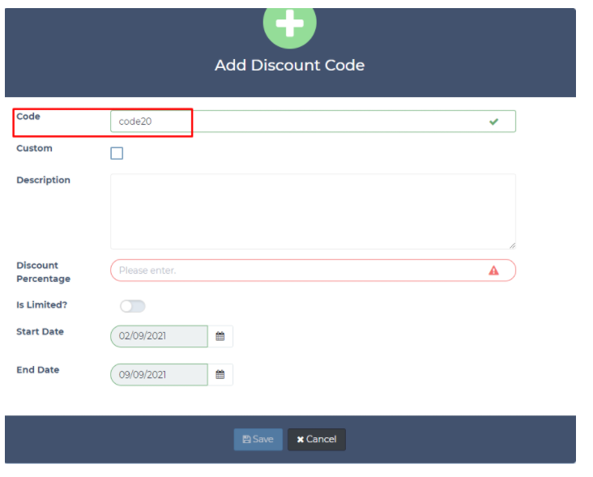Click the Discount Percentage label
The width and height of the screenshot is (593, 477).
43,272
